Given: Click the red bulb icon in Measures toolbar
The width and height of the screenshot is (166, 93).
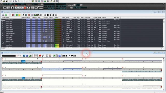Looking at the screenshot, I should point(40,56).
